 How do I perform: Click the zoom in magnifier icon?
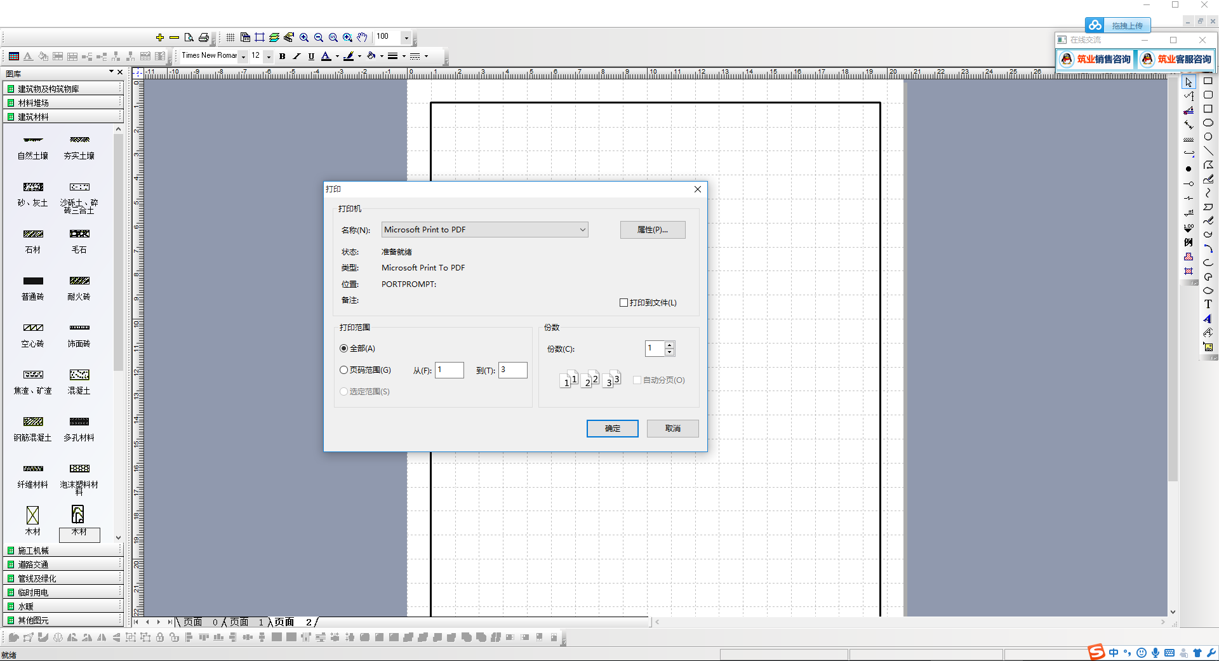(304, 37)
